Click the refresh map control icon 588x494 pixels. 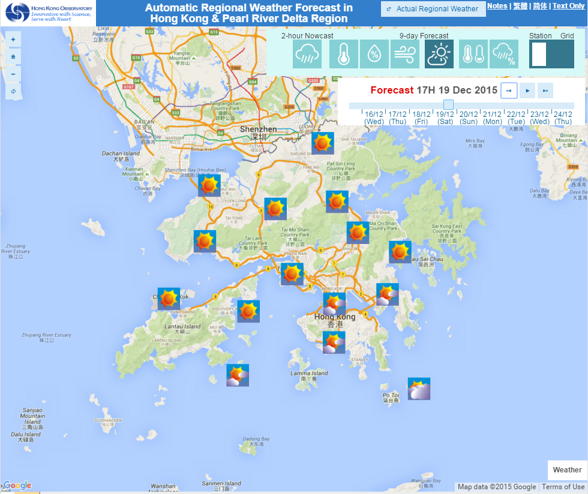(13, 91)
